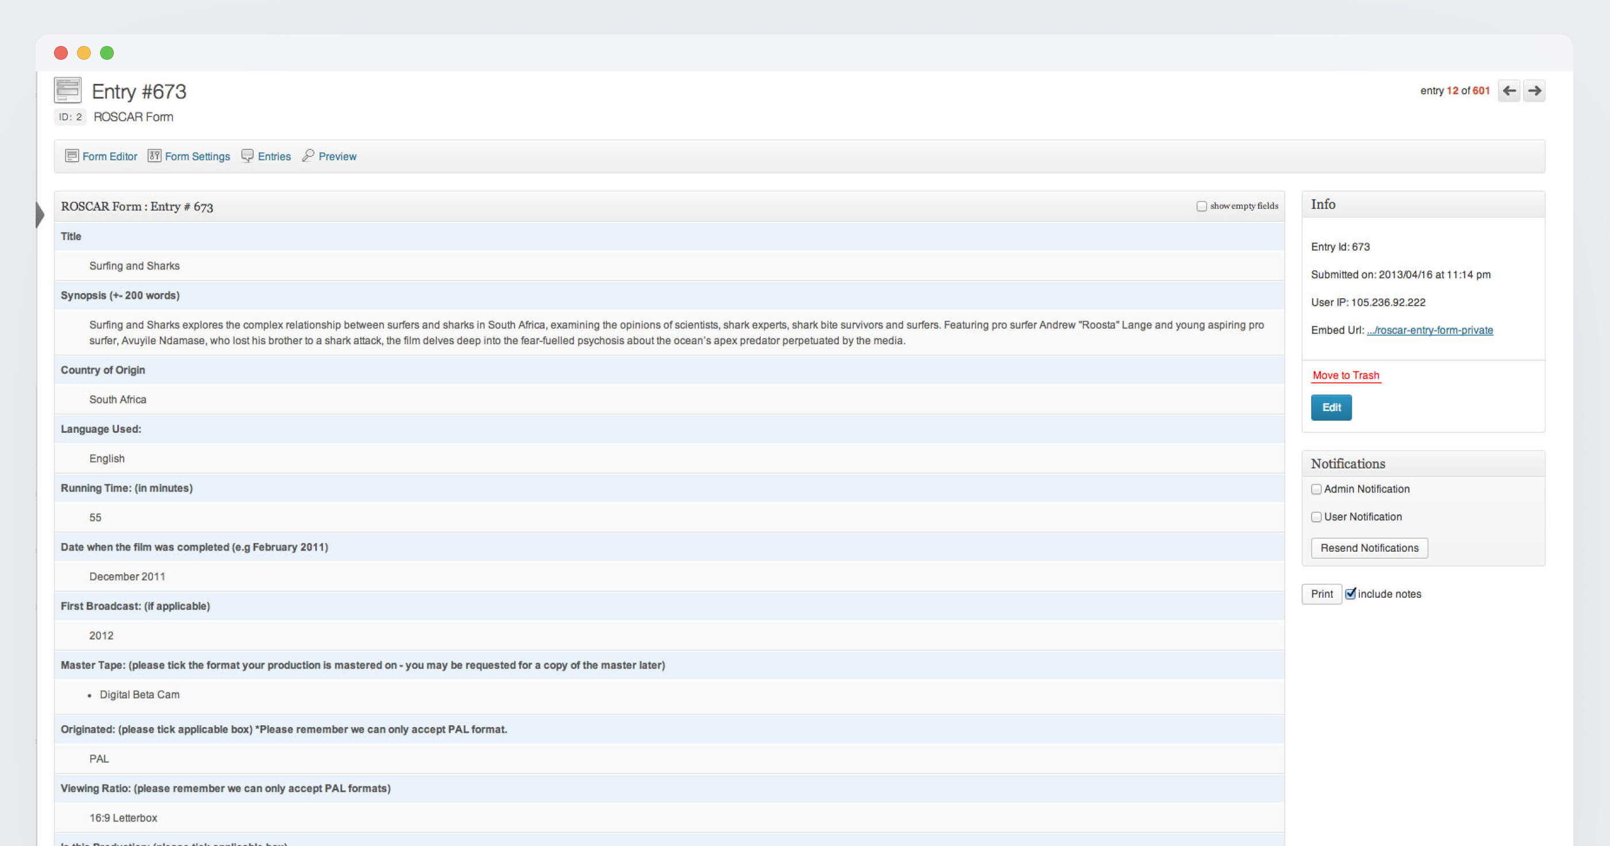Enable the show empty fields checkbox

[x=1201, y=206]
